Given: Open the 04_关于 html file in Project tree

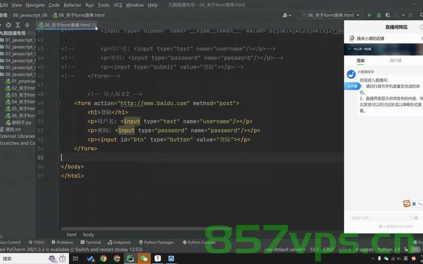Looking at the screenshot, I should tap(21, 102).
